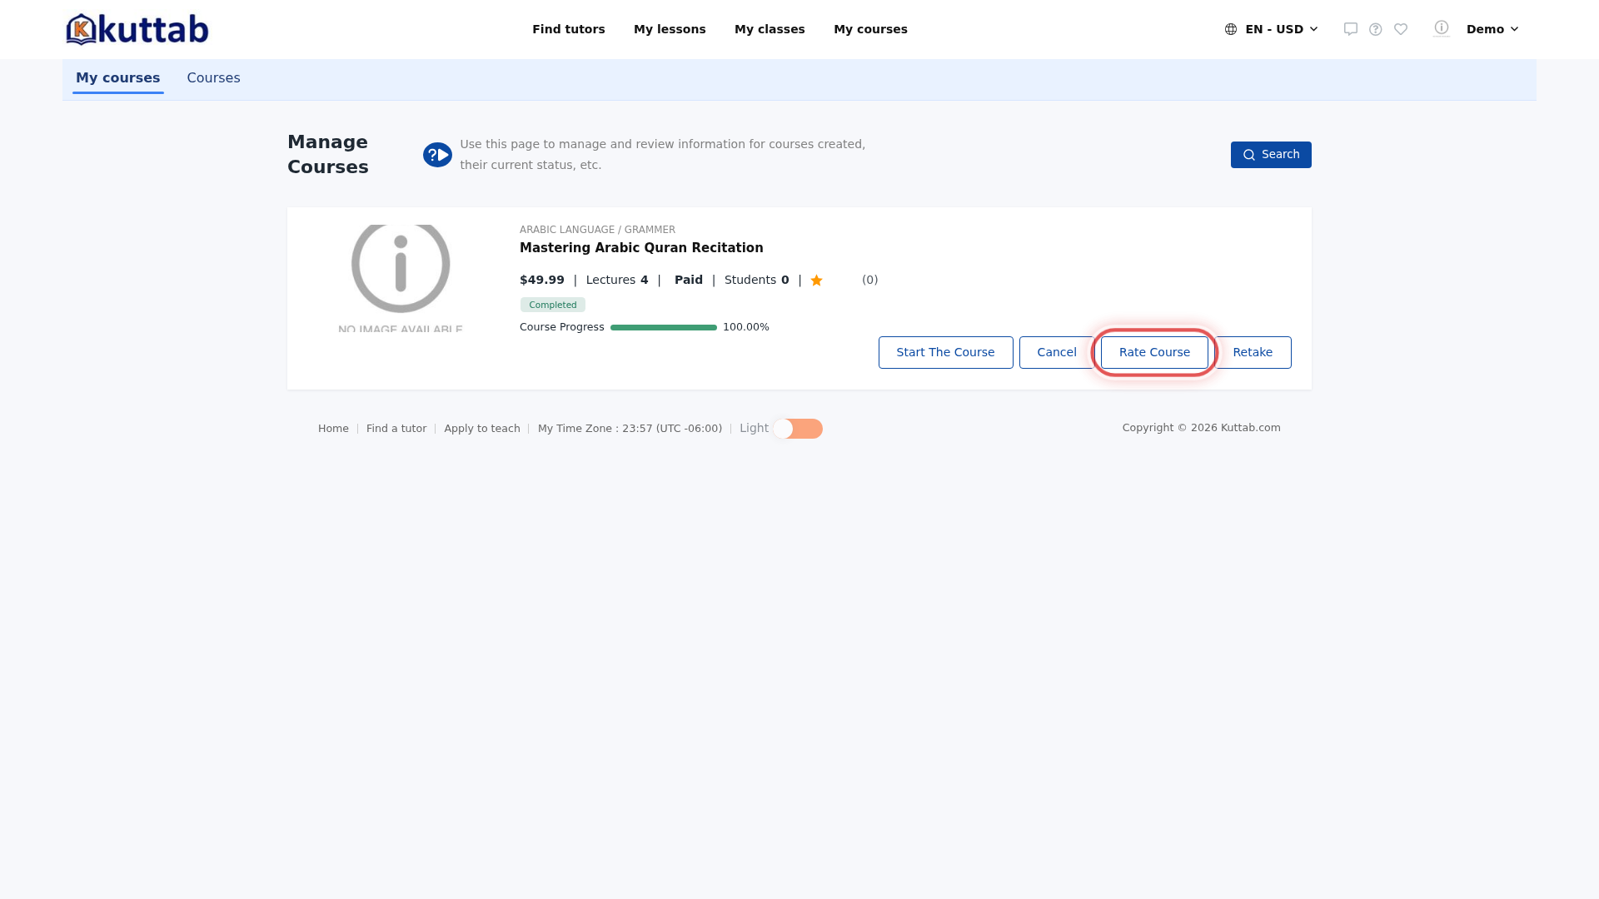Image resolution: width=1599 pixels, height=899 pixels.
Task: Open My lessons in navigation
Action: 670,29
